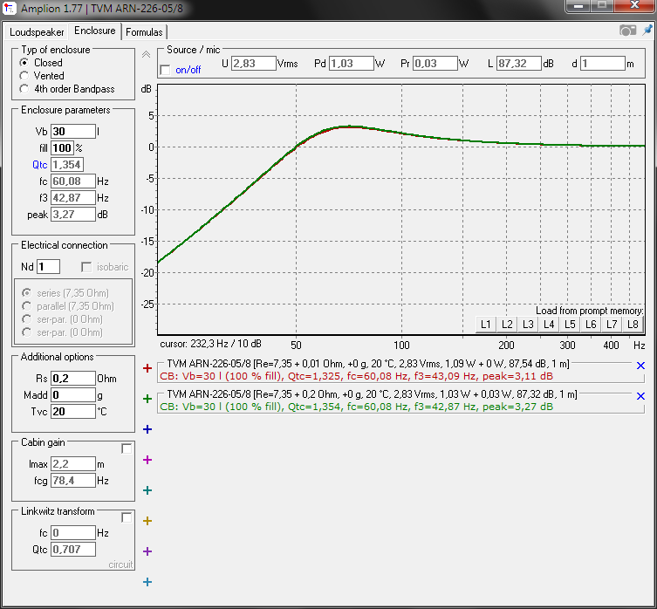
Task: Switch to the Enclosure tab
Action: [95, 31]
